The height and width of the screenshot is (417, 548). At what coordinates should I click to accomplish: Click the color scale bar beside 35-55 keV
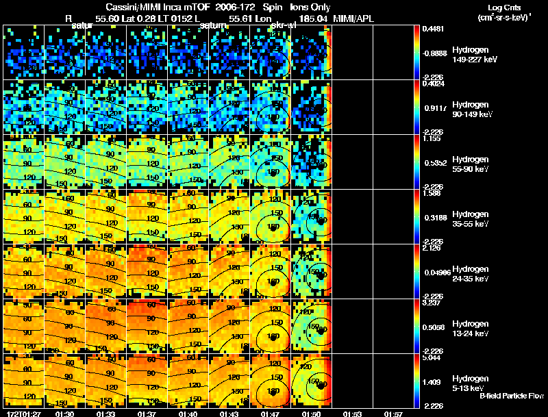pos(416,216)
